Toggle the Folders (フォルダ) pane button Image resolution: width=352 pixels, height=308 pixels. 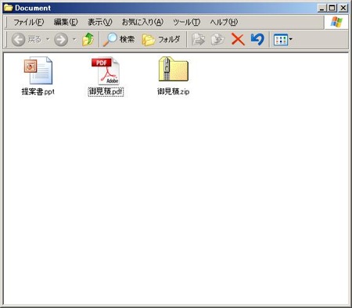coord(161,40)
